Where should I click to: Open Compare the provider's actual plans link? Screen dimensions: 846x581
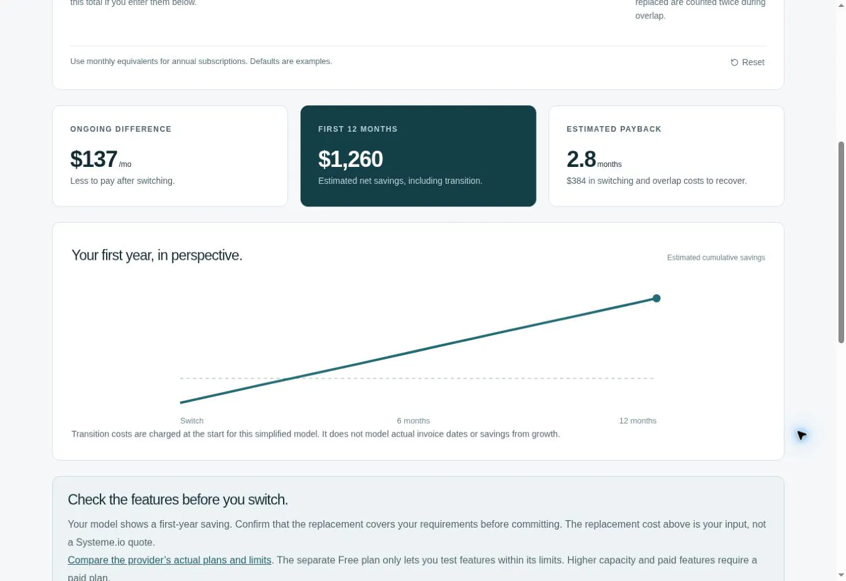coord(169,560)
